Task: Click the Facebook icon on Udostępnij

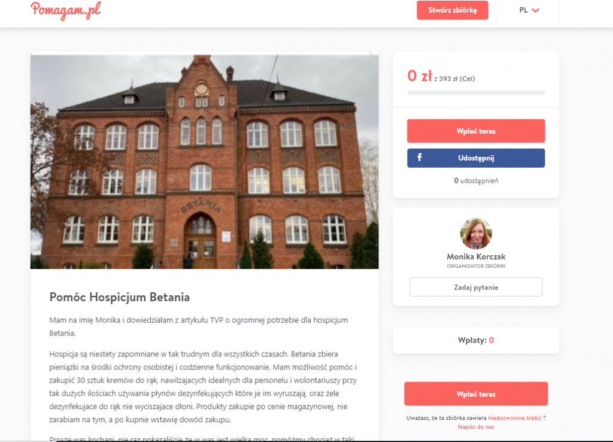Action: pyautogui.click(x=419, y=158)
